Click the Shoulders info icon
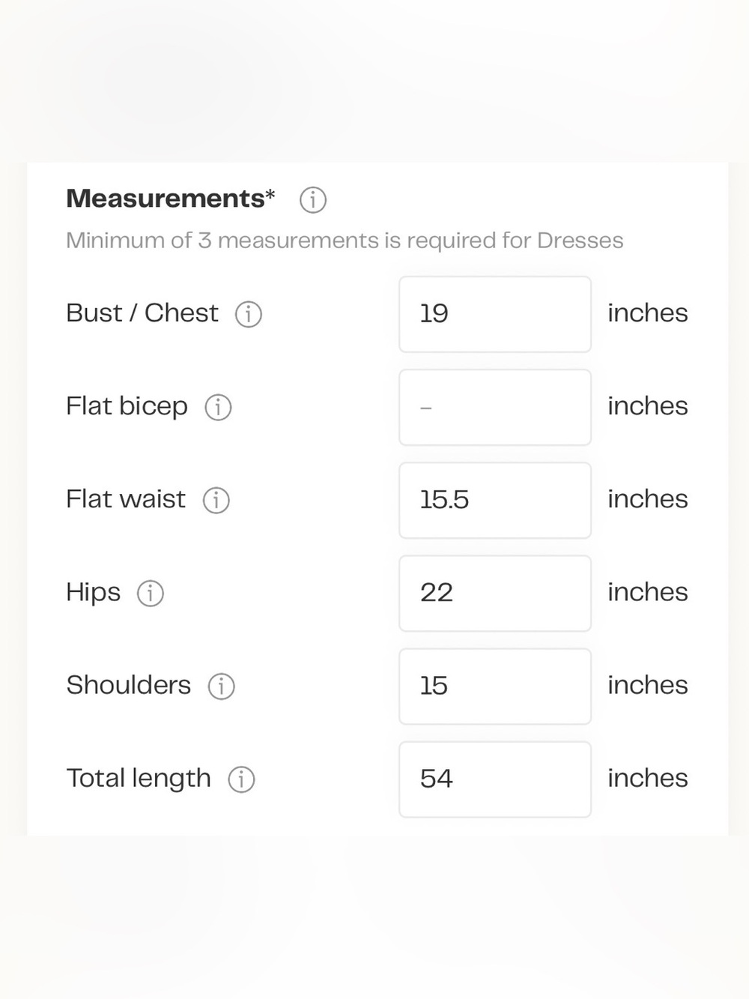 [222, 686]
